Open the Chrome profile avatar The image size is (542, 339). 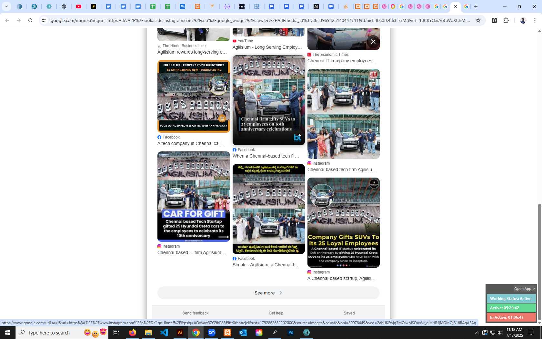click(x=523, y=20)
